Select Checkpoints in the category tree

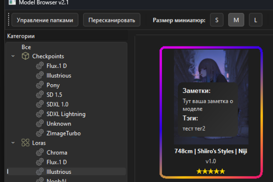click(x=48, y=56)
